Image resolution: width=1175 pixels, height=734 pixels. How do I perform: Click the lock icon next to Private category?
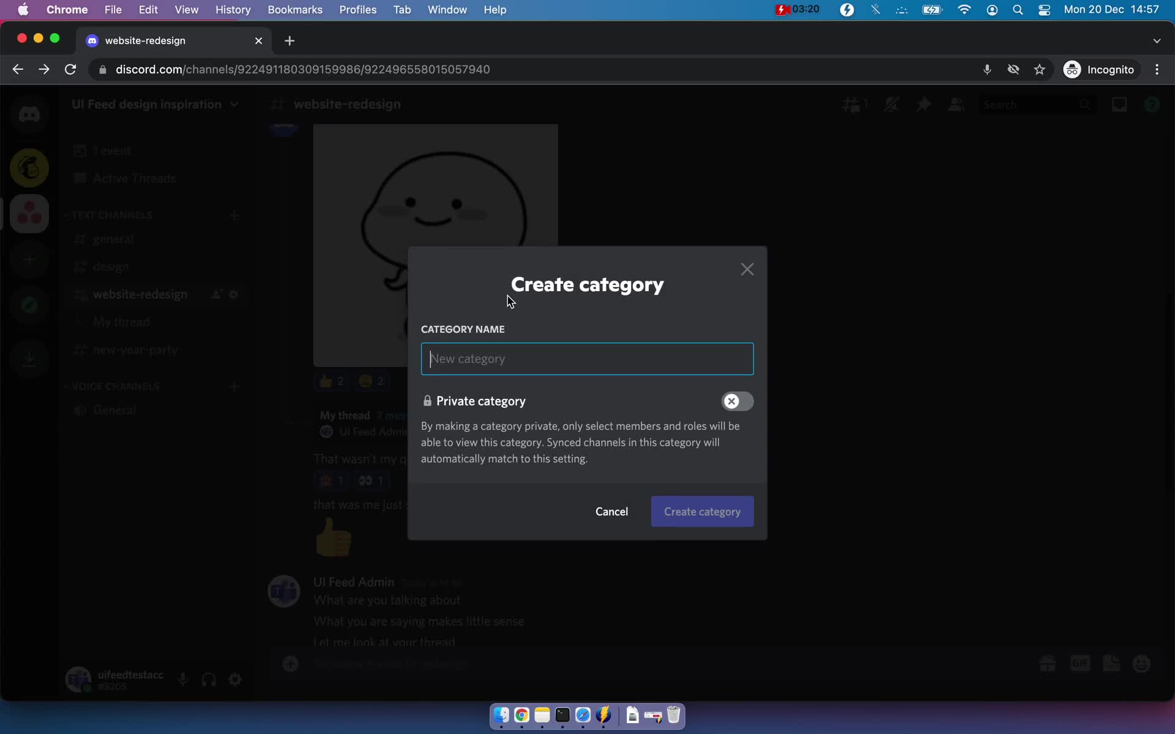(x=427, y=401)
